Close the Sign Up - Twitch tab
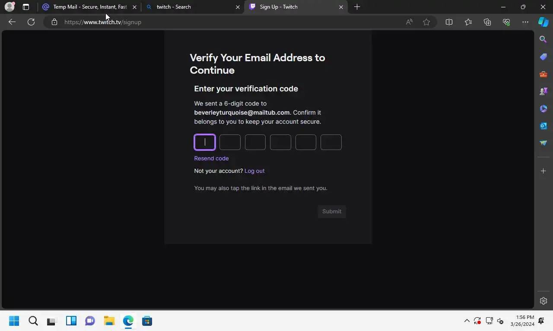Screen dimensions: 553x331 click(341, 7)
